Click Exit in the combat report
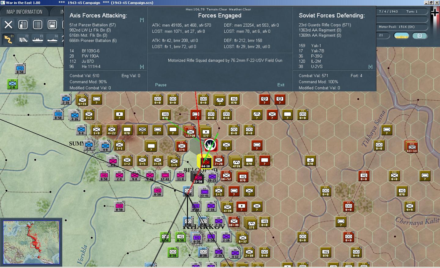Screen dimensions: 440x268 [281, 85]
